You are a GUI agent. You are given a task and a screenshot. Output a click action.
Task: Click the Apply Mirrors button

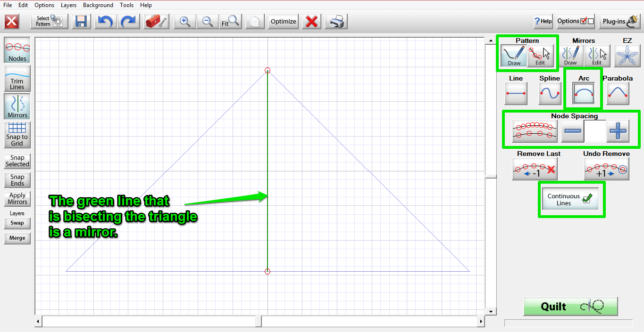(x=17, y=198)
